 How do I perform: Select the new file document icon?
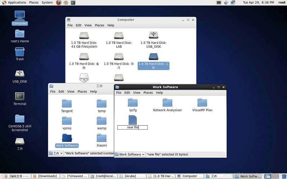133,120
